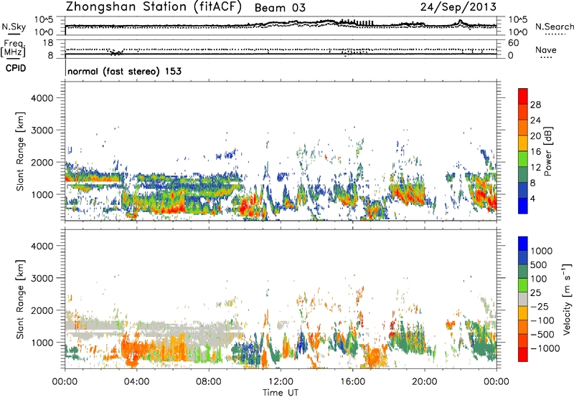Image resolution: width=574 pixels, height=397 pixels.
Task: Click the "12" power colorbar value
Action: click(x=535, y=168)
